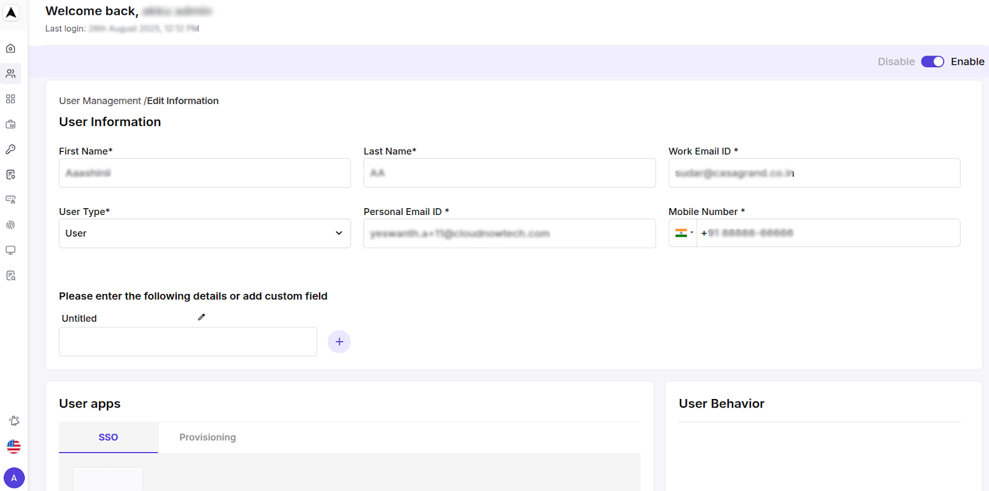Click the document policy sidebar icon
The height and width of the screenshot is (491, 989).
tap(11, 175)
